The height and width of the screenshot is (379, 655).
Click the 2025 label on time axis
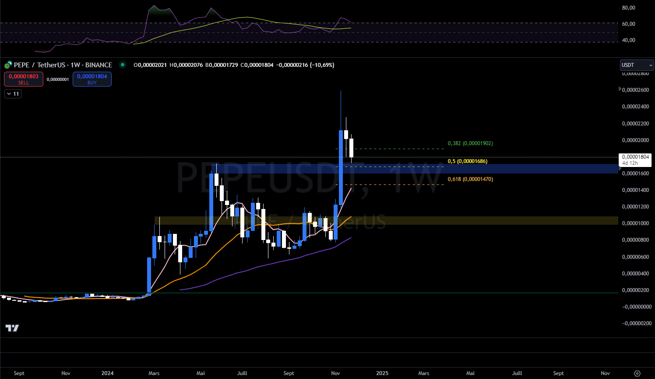382,373
